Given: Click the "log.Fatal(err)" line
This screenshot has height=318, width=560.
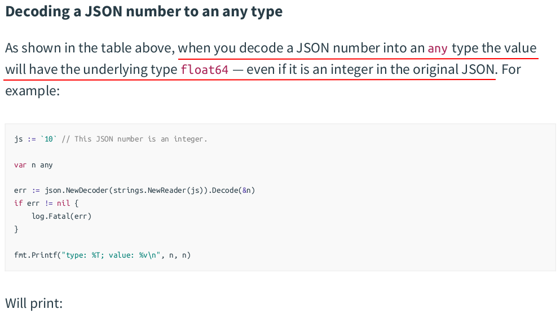Looking at the screenshot, I should point(61,216).
